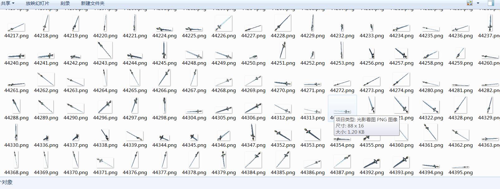Select the 44217.png sword image file
This screenshot has width=500, height=189.
tap(16, 27)
